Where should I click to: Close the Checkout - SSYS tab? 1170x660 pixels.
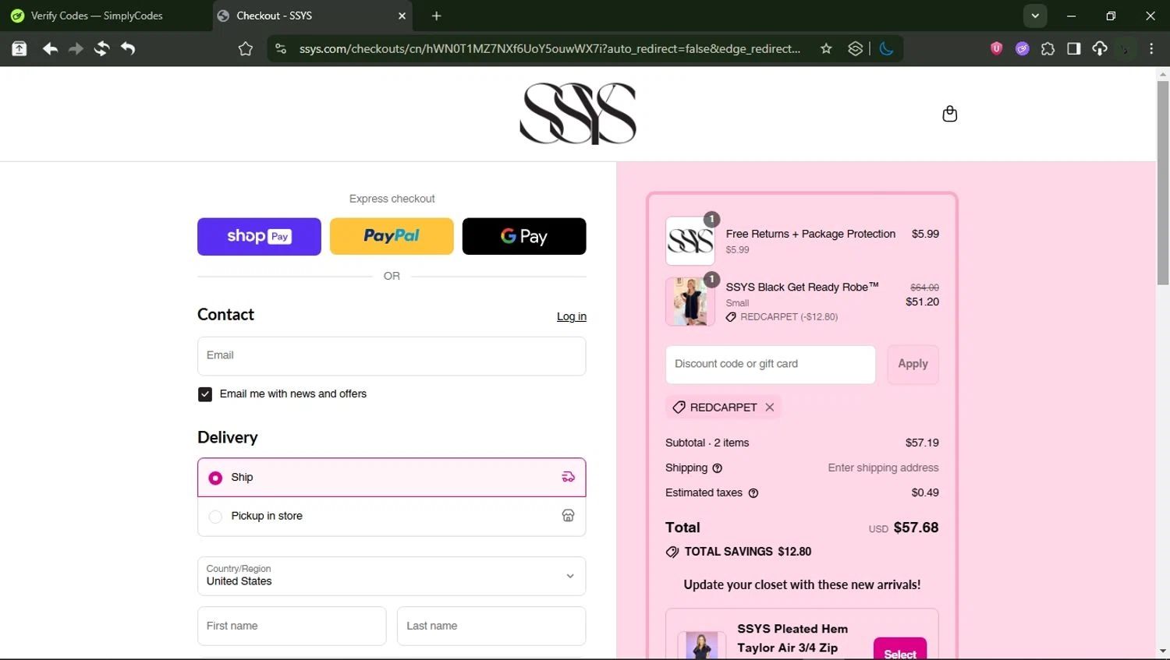pos(402,16)
